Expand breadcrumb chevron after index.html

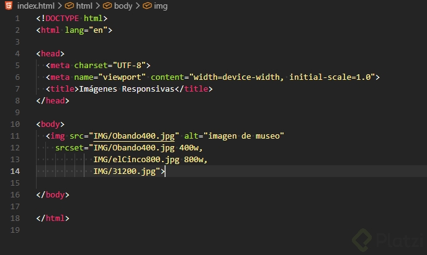pyautogui.click(x=60, y=6)
